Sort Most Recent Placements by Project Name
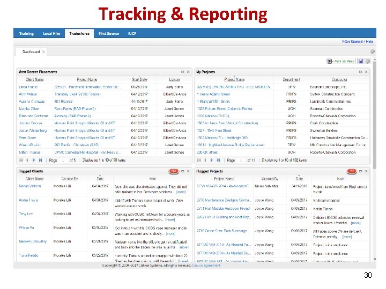Screen dimensions: 386x289 coord(87,79)
